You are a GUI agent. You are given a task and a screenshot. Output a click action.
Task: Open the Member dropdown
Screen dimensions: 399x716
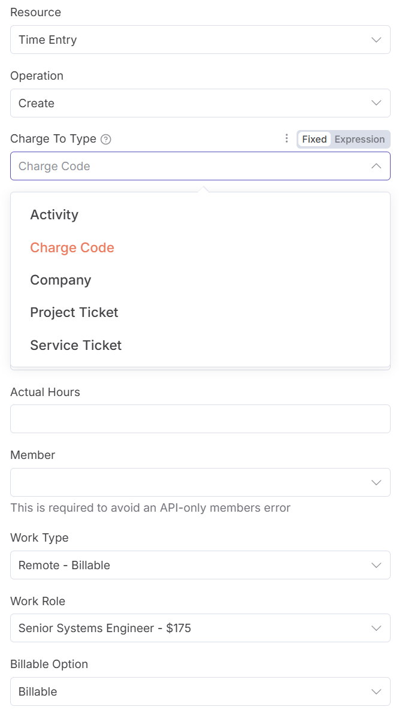200,482
